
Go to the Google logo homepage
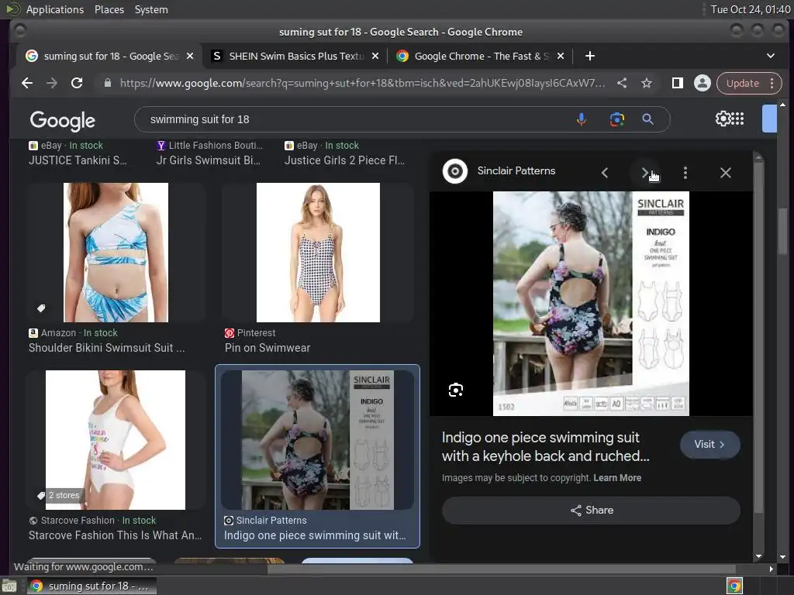[62, 120]
